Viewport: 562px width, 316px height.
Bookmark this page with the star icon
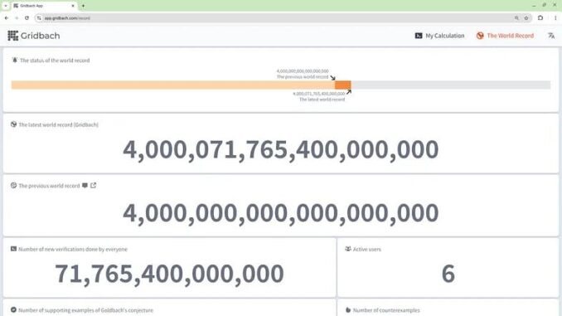526,18
